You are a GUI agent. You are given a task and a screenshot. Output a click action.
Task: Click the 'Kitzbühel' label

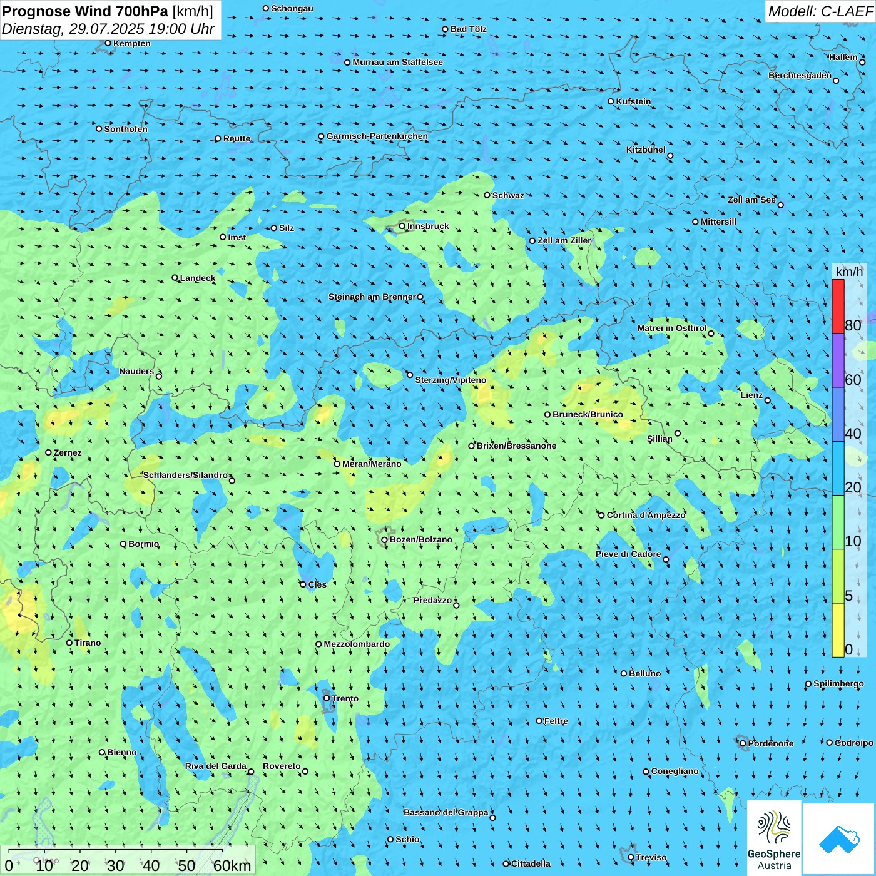coord(646,150)
